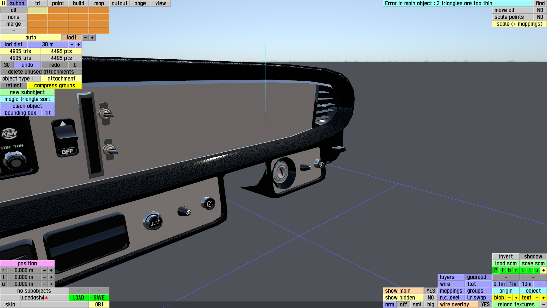Toggle show hidden NO setting

coord(430,297)
